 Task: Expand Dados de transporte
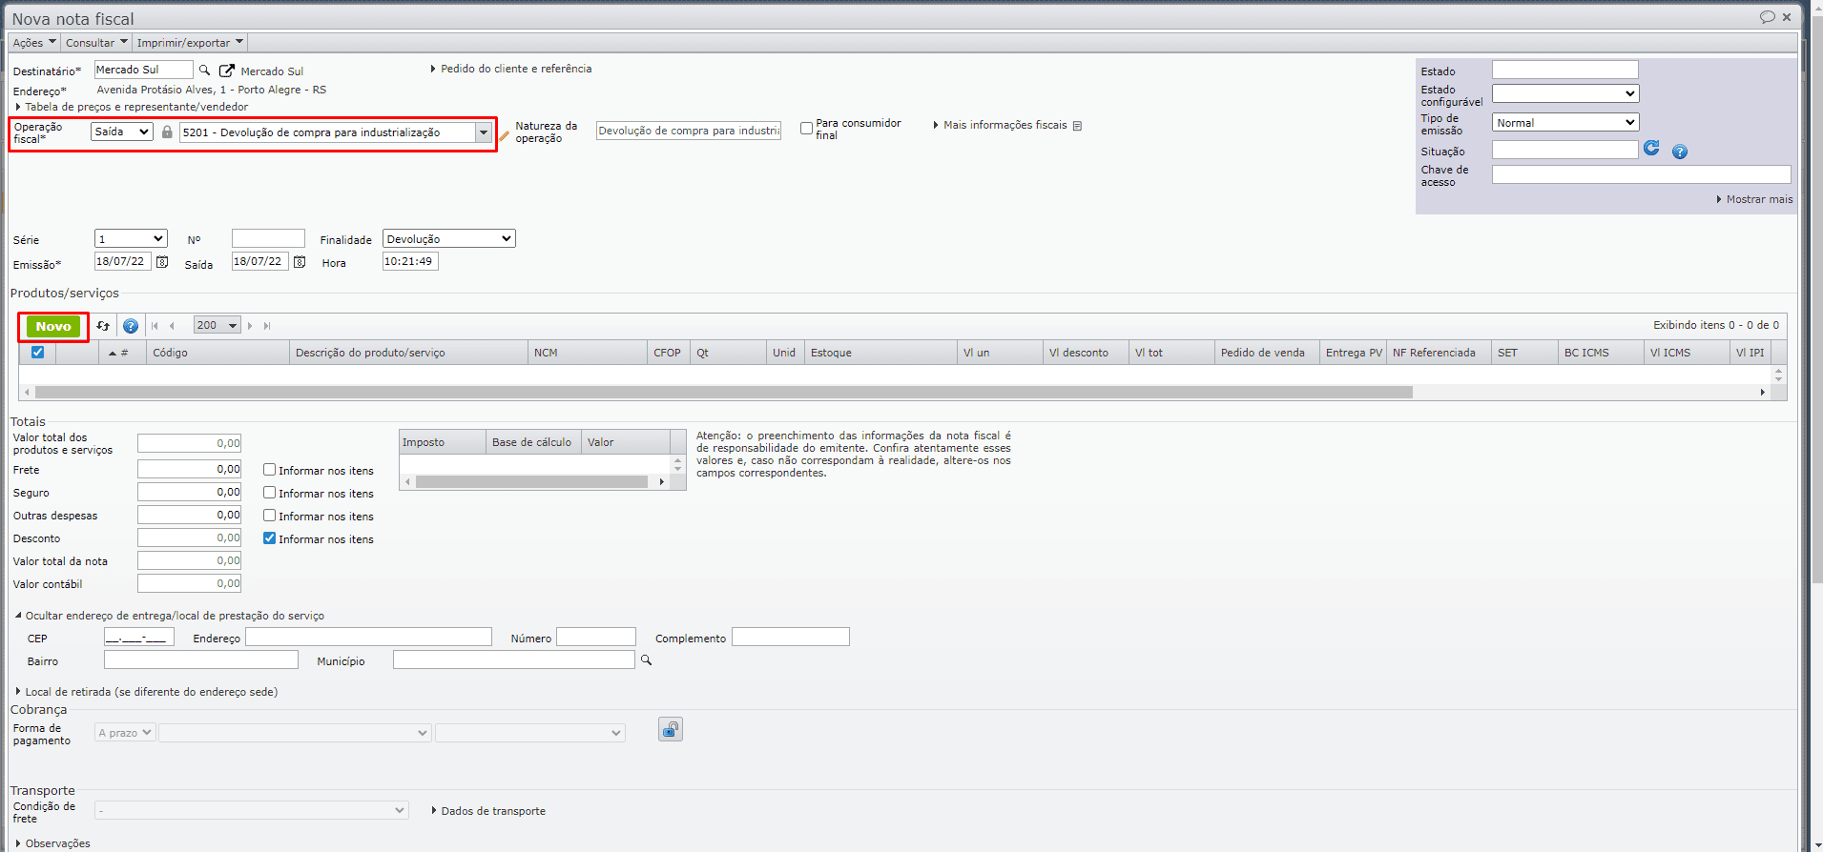coord(488,811)
